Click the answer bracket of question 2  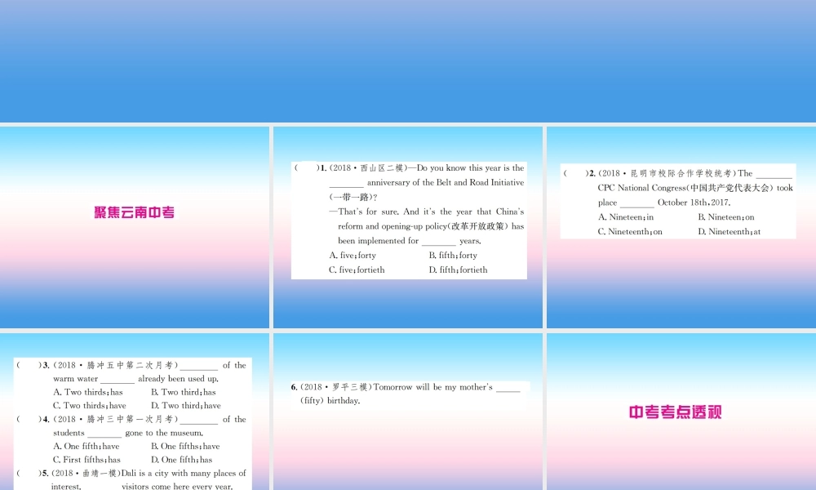point(576,173)
